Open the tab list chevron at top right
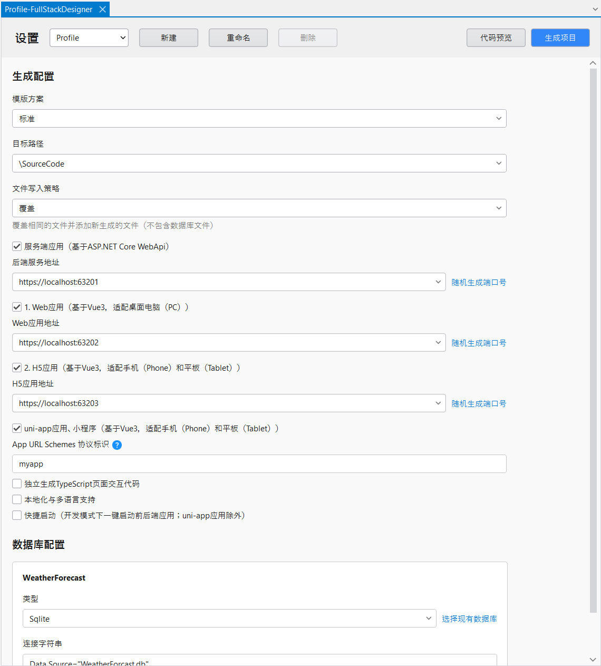This screenshot has height=666, width=601. [x=595, y=9]
